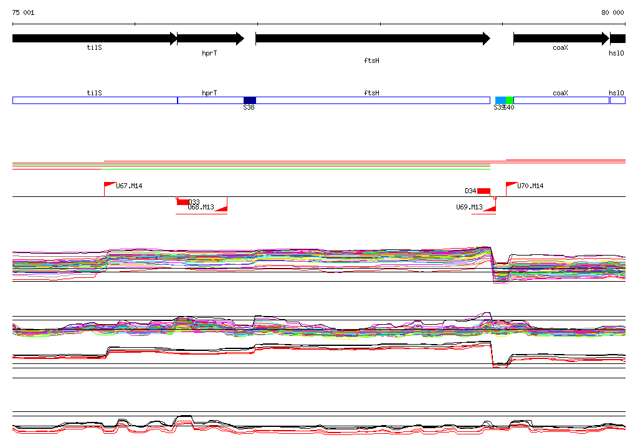Click the D34 red block marker
Screen dimensions: 638x445
(483, 191)
